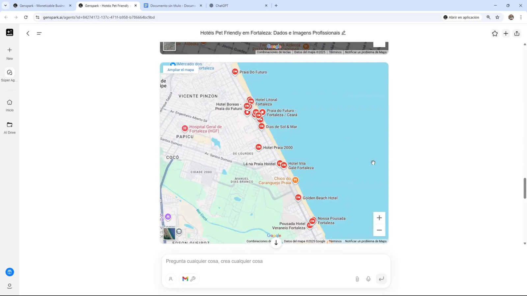This screenshot has height=296, width=527.
Task: Click the Abrir en aplicación button
Action: (x=461, y=17)
